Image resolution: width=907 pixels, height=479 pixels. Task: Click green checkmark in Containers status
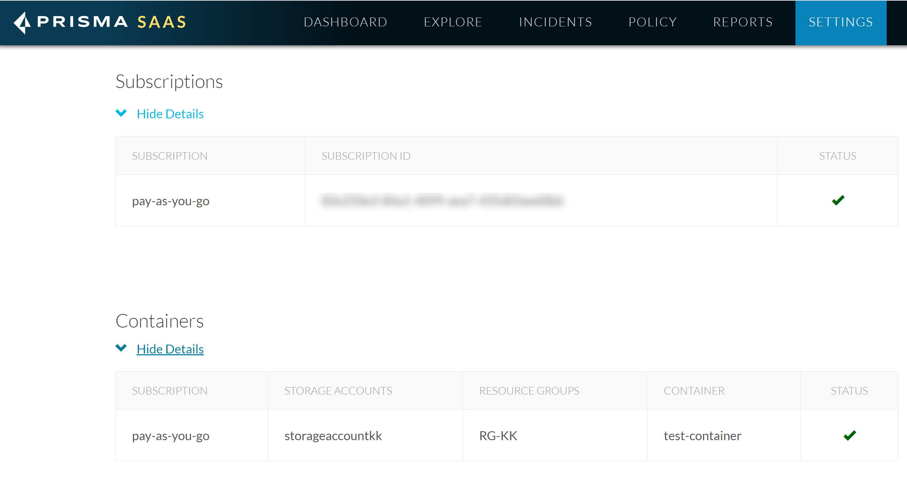(850, 435)
